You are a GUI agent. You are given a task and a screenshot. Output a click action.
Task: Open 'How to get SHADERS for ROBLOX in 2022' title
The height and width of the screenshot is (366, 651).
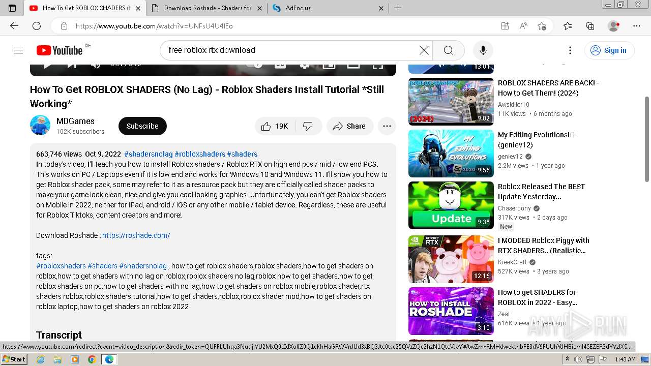click(538, 297)
